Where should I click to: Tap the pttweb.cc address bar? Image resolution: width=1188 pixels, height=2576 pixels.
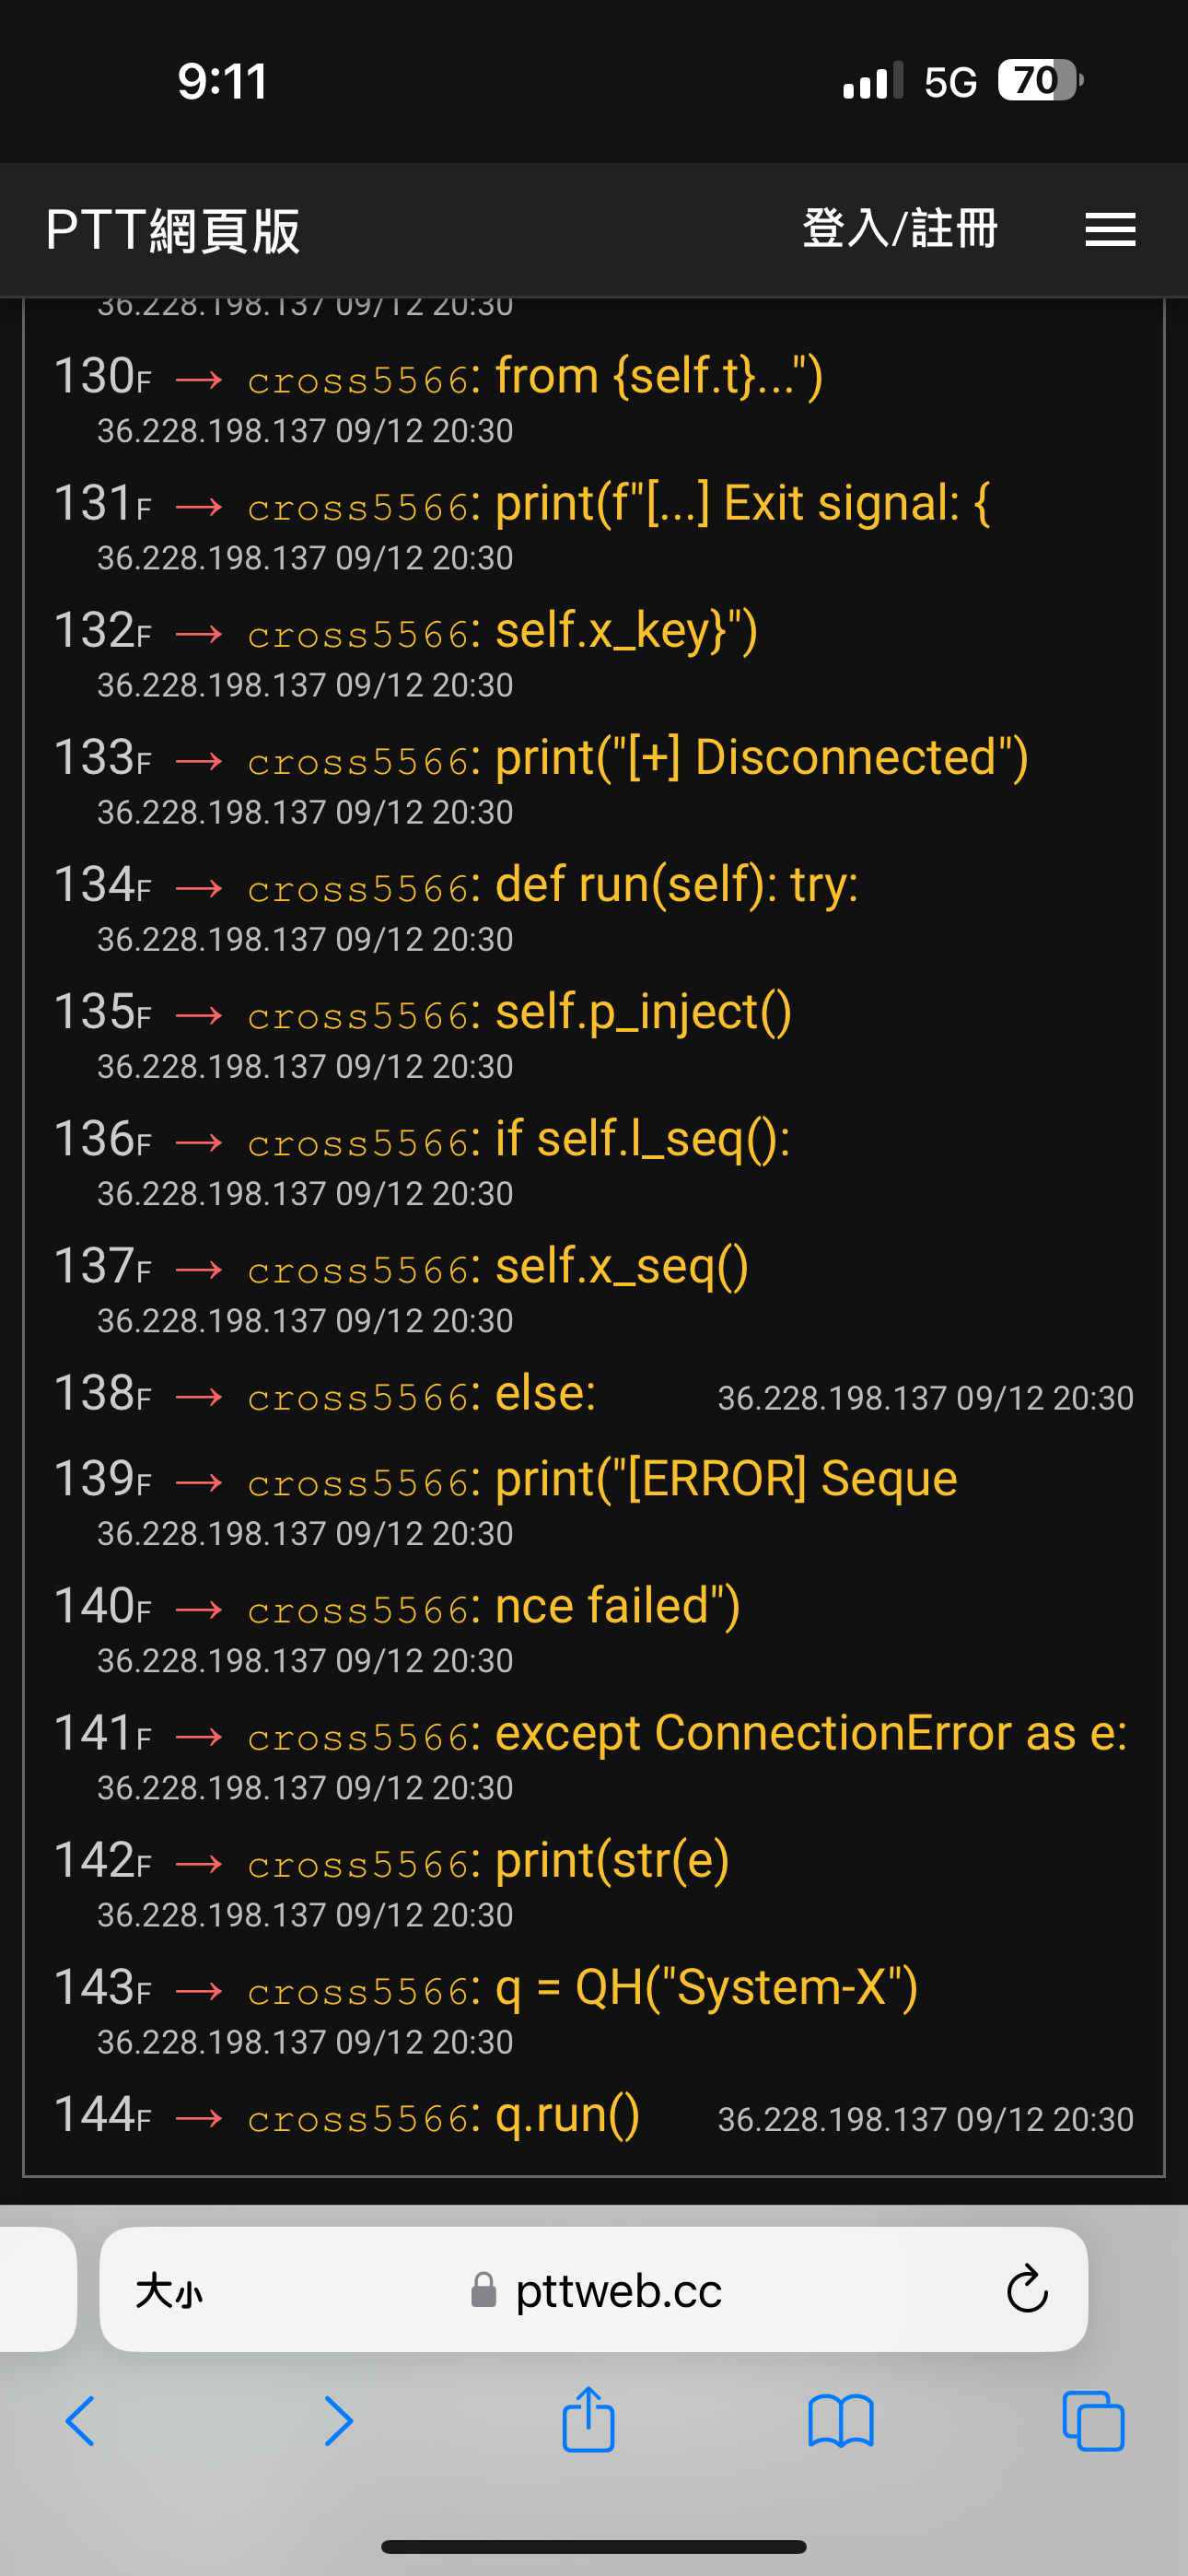click(x=594, y=2289)
